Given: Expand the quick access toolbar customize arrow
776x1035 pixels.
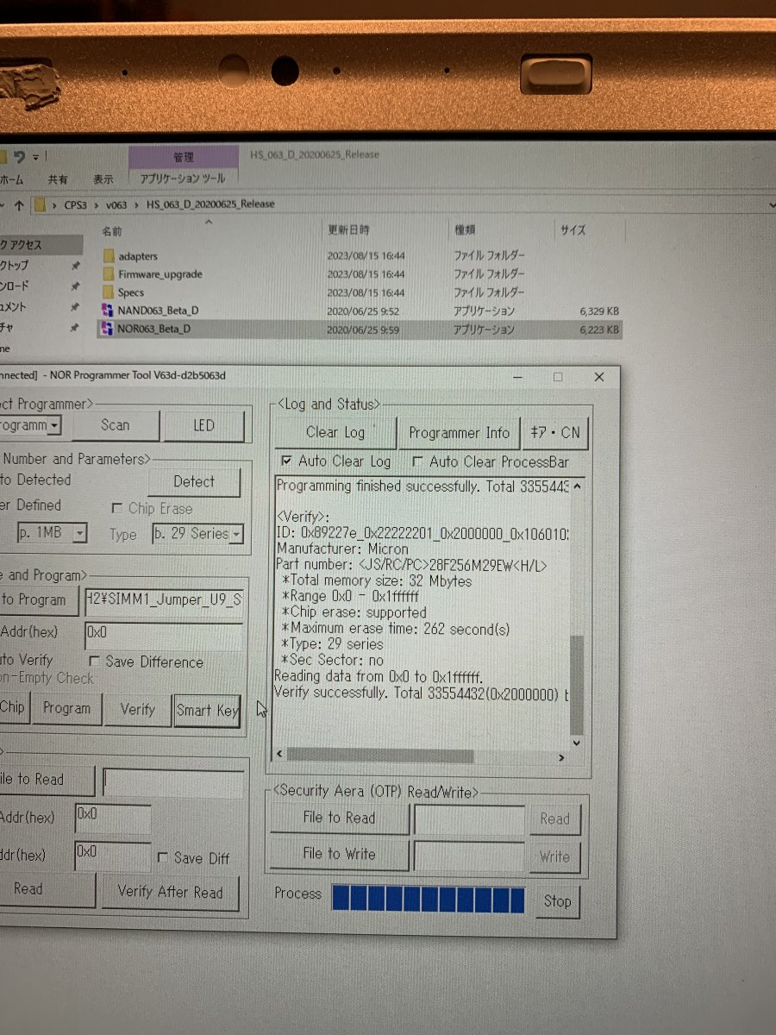Looking at the screenshot, I should click(35, 158).
